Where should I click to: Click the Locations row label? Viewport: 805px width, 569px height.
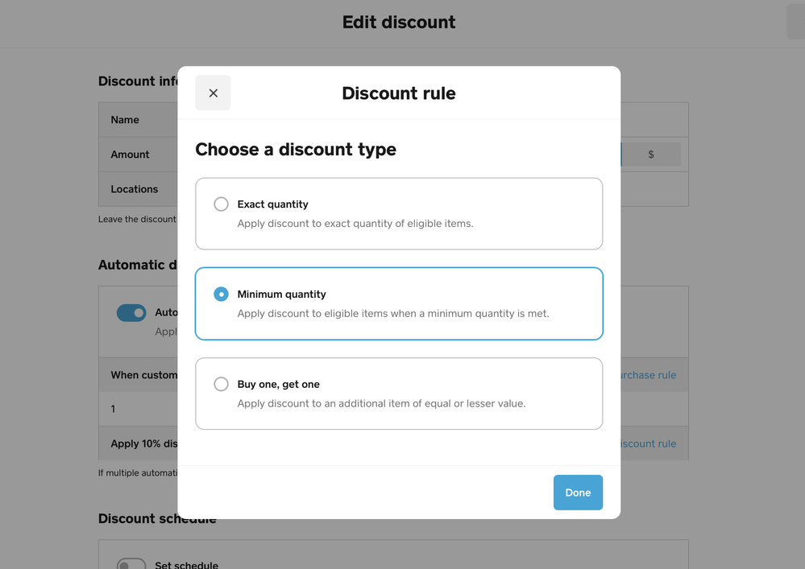click(134, 189)
